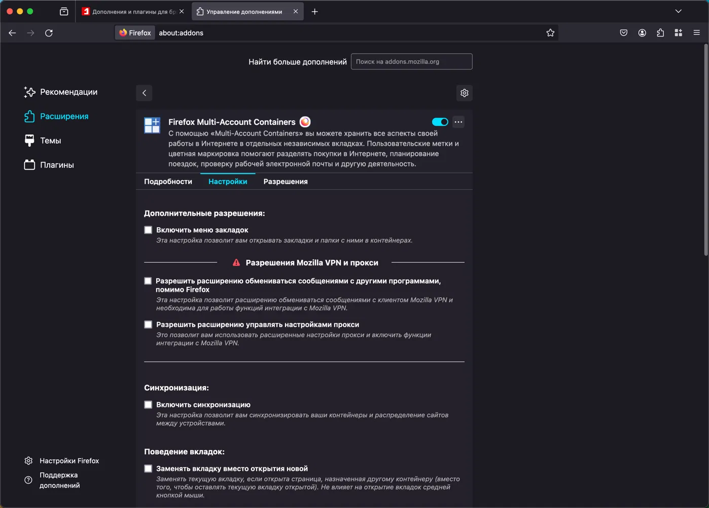This screenshot has height=508, width=709.
Task: Go back to the extensions list
Action: pos(144,93)
